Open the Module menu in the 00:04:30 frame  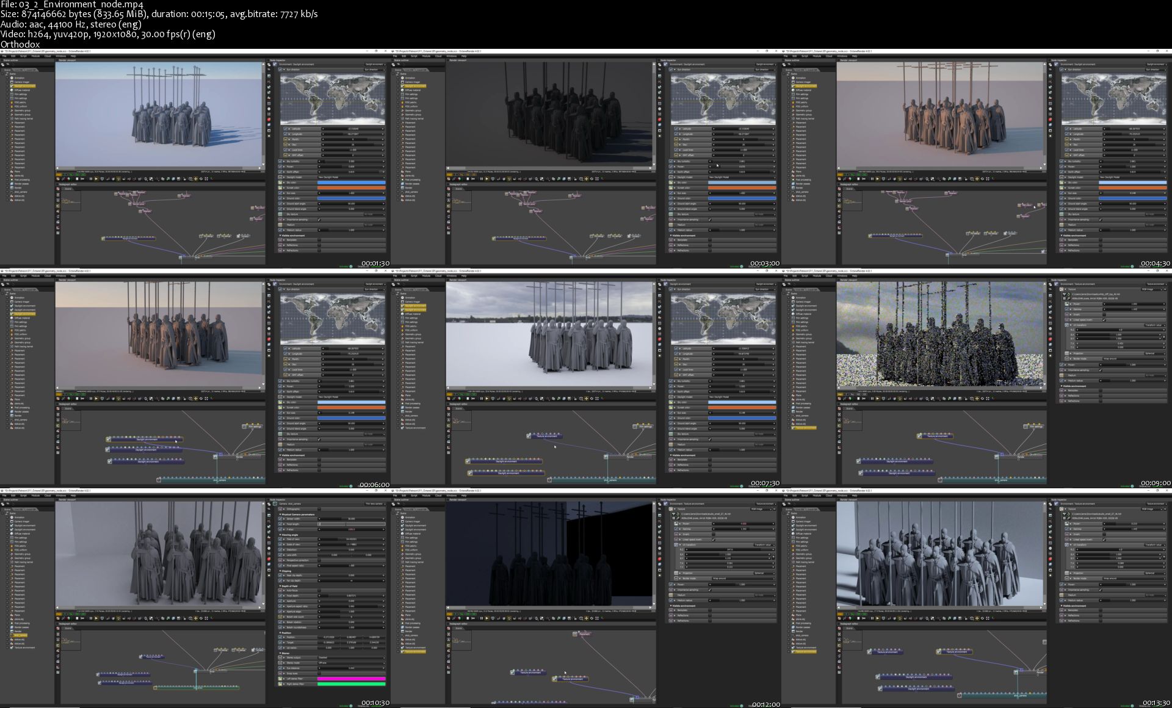[817, 56]
